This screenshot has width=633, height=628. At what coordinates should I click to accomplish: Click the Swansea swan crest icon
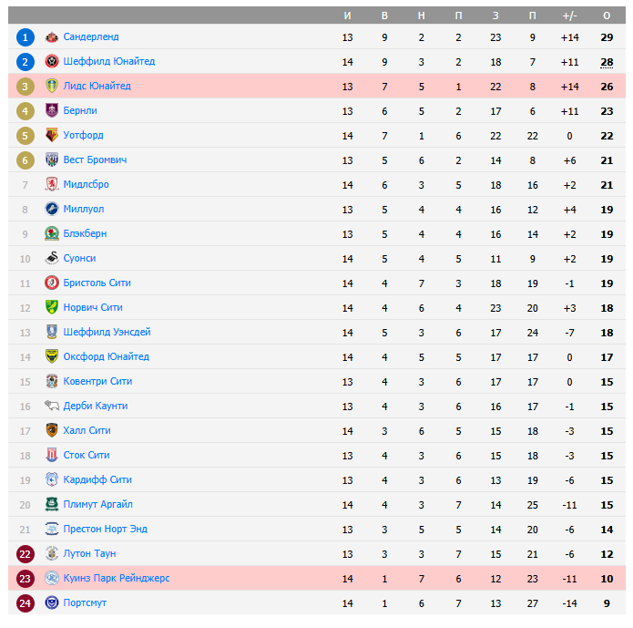[x=52, y=259]
